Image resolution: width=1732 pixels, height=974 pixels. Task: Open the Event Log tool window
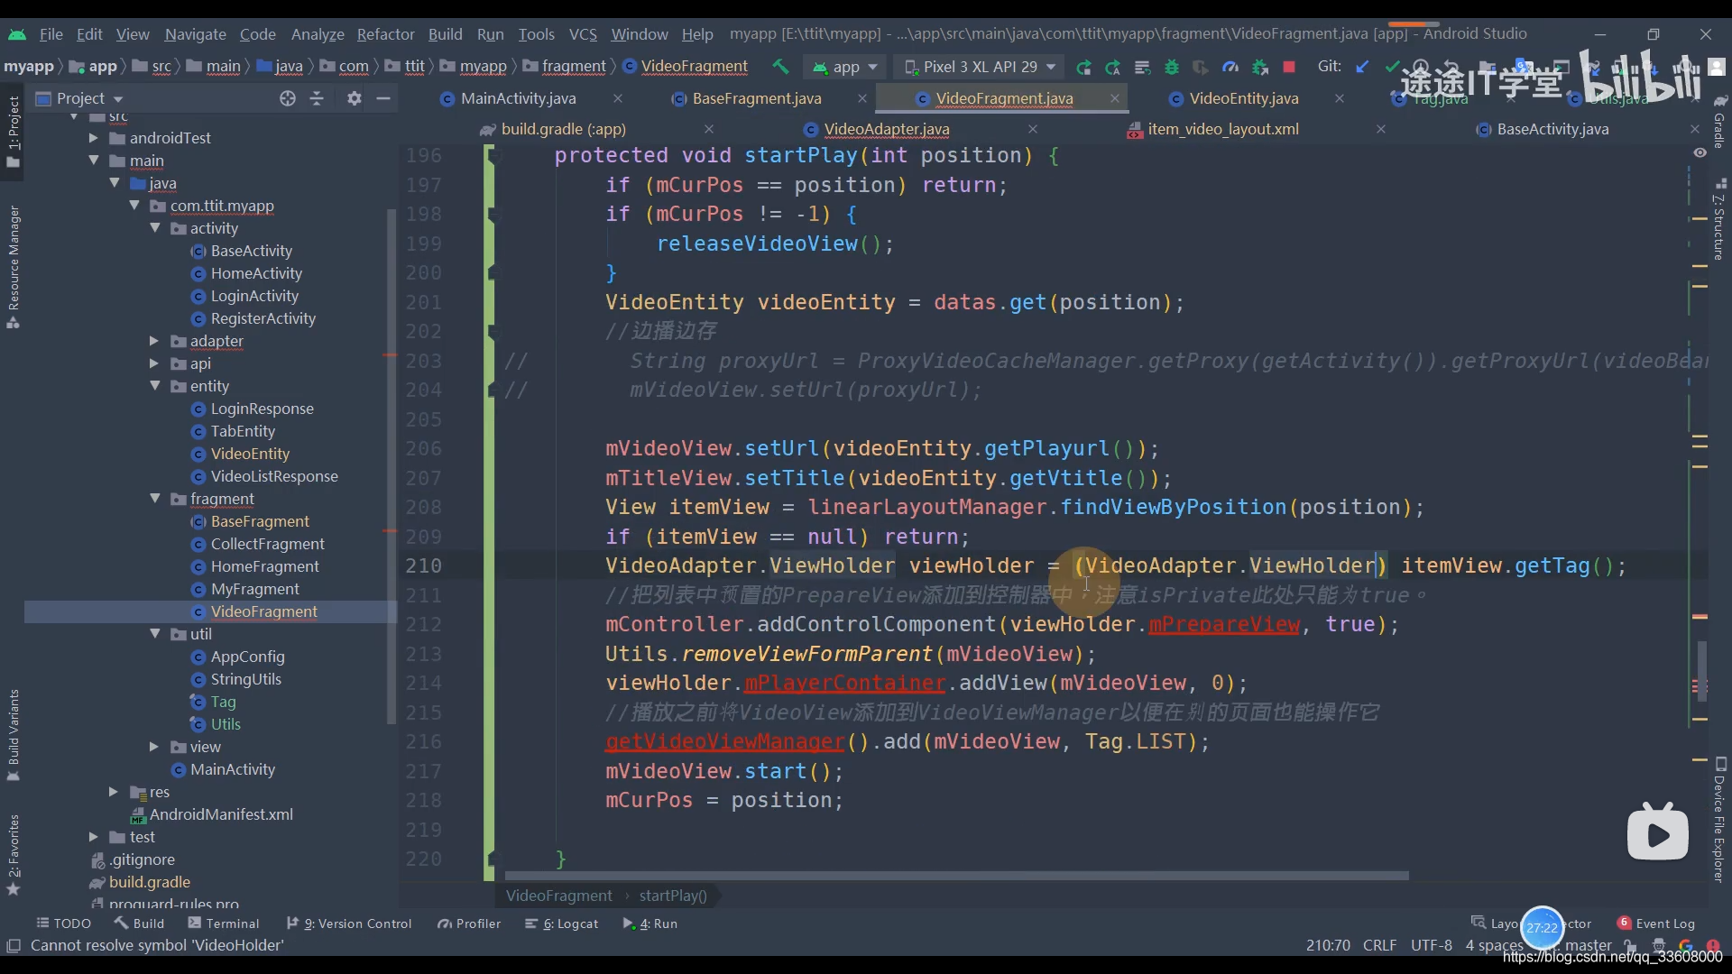[x=1656, y=923]
